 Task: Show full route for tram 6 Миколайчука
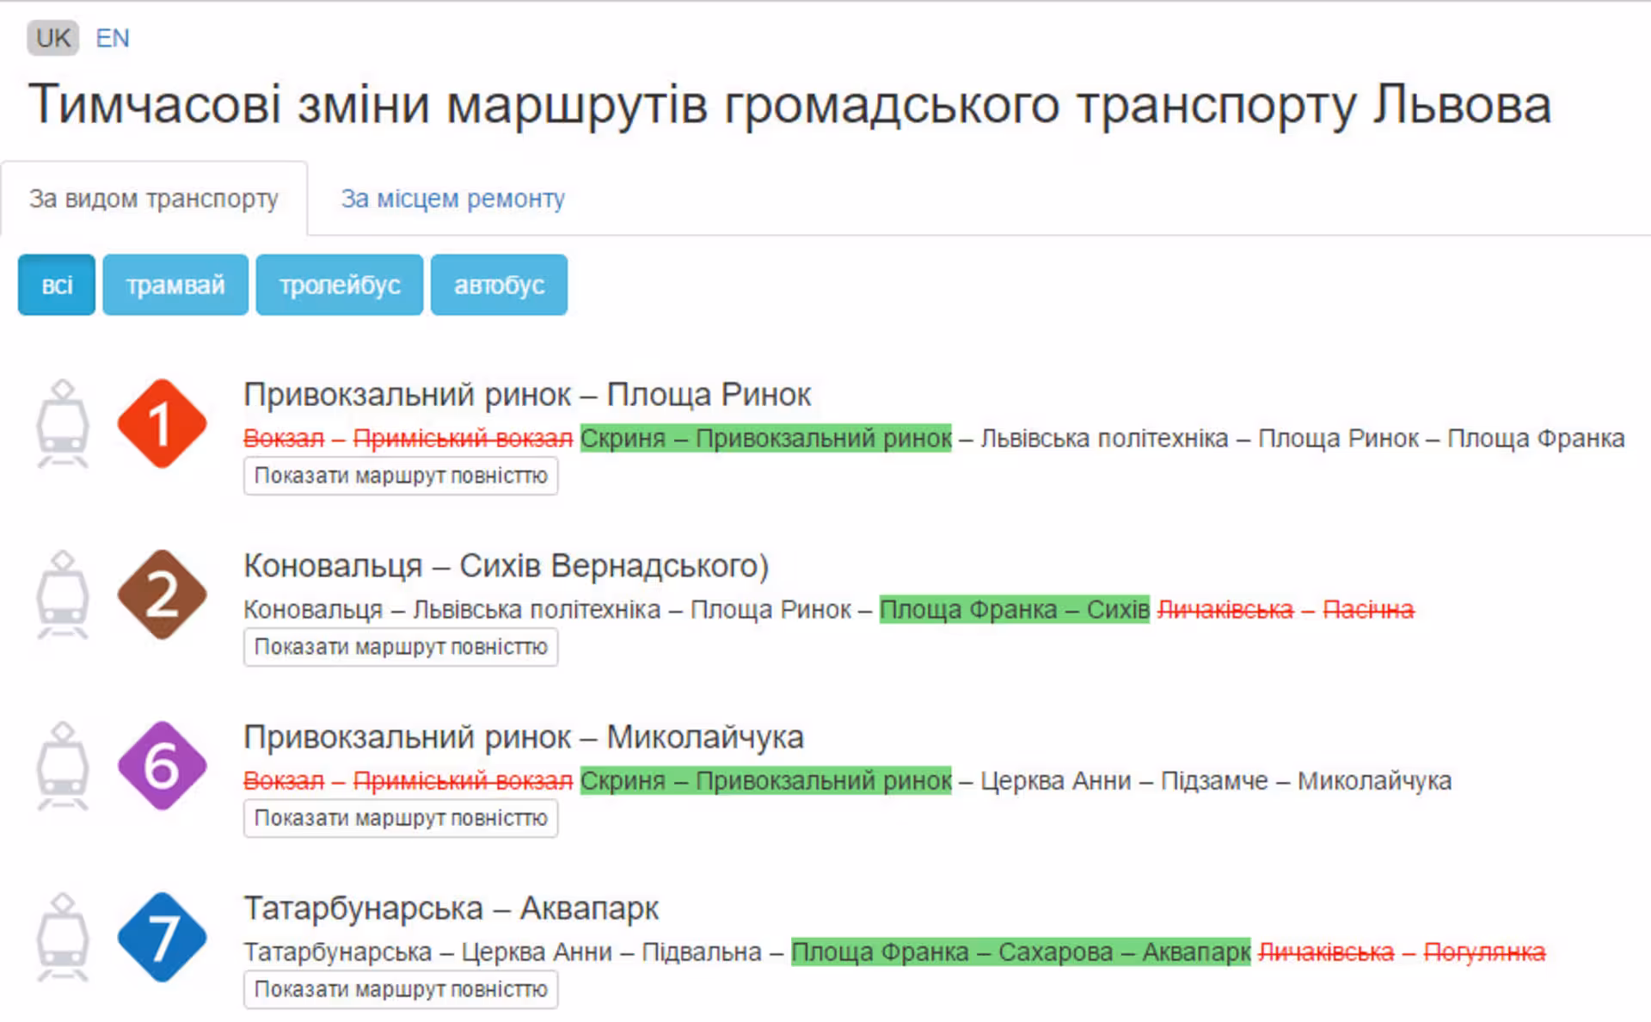pyautogui.click(x=400, y=818)
